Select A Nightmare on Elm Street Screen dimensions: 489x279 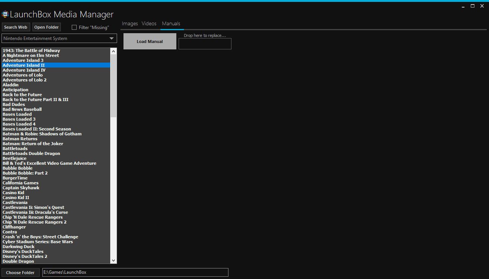56,55
